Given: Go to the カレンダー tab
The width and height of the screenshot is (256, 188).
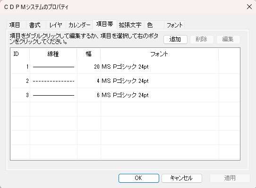Looking at the screenshot, I should pos(79,25).
